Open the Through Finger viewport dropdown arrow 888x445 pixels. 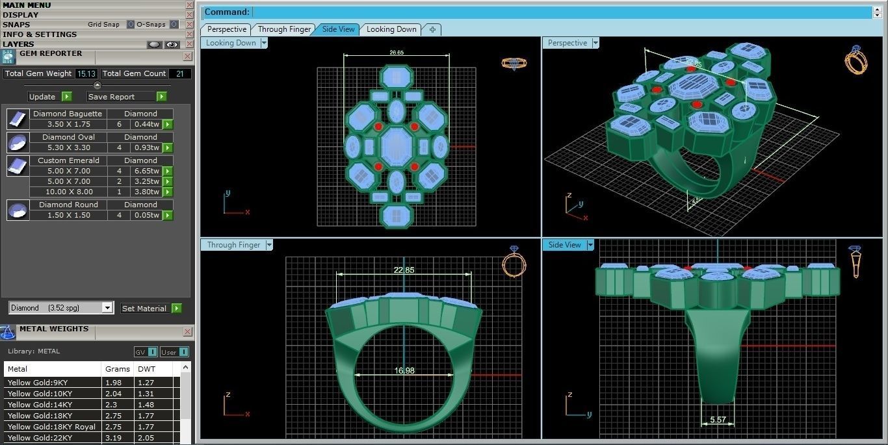click(x=268, y=245)
